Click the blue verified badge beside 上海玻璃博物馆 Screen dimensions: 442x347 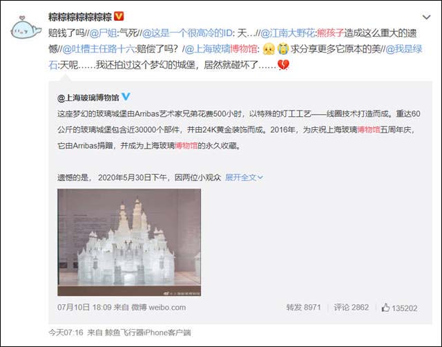pyautogui.click(x=126, y=97)
